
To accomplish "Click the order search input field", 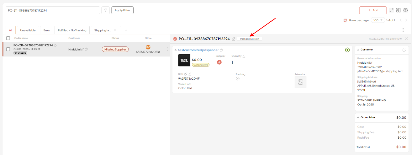I will click(x=53, y=10).
